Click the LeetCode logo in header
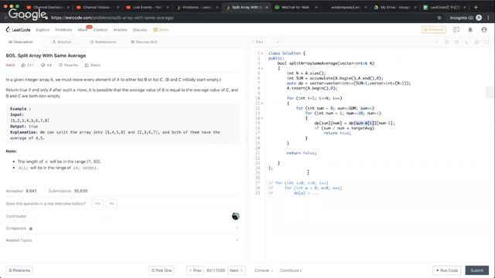Image resolution: width=495 pixels, height=278 pixels. pos(18,29)
